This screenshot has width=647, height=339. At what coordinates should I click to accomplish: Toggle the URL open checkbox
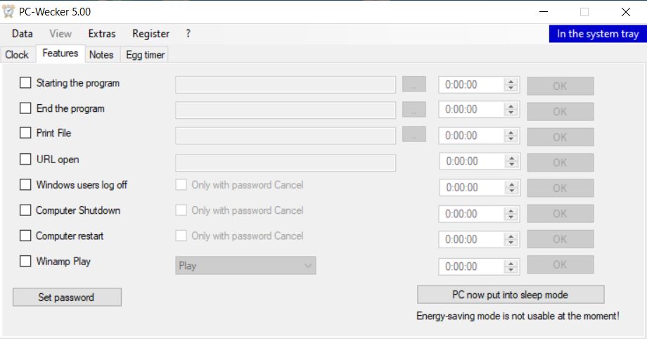click(x=25, y=160)
